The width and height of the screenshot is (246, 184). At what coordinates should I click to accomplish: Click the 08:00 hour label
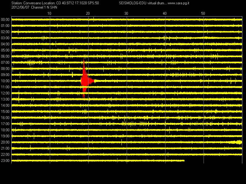coord(5,68)
